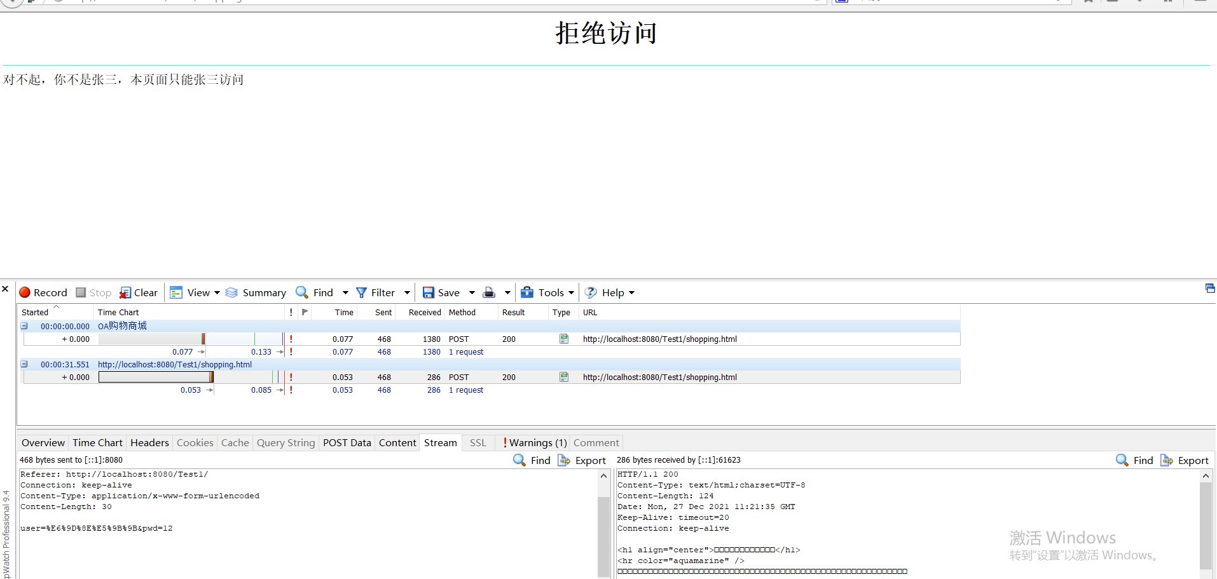The width and height of the screenshot is (1217, 579).
Task: Click Export in the sent stream pane
Action: point(582,460)
